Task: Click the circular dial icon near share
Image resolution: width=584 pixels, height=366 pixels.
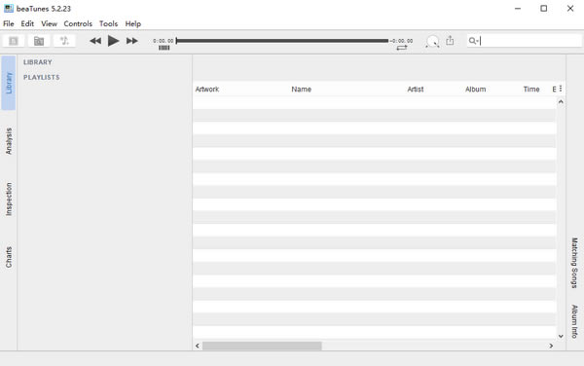Action: pyautogui.click(x=432, y=41)
